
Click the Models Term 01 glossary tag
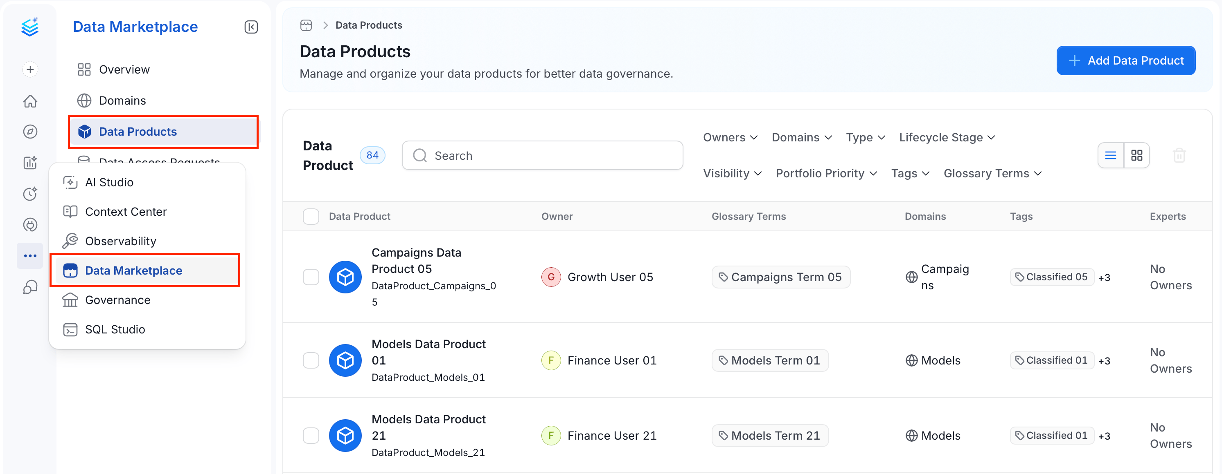[x=770, y=360]
